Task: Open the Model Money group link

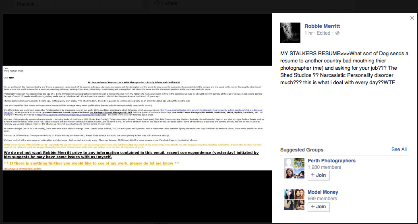Action: [323, 192]
